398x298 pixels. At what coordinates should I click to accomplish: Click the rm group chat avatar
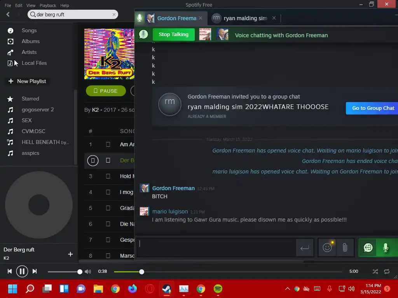169,104
